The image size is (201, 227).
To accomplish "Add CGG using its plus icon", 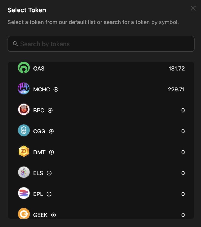I will tap(51, 131).
